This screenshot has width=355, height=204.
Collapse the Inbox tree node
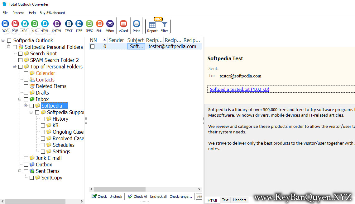click(x=20, y=99)
